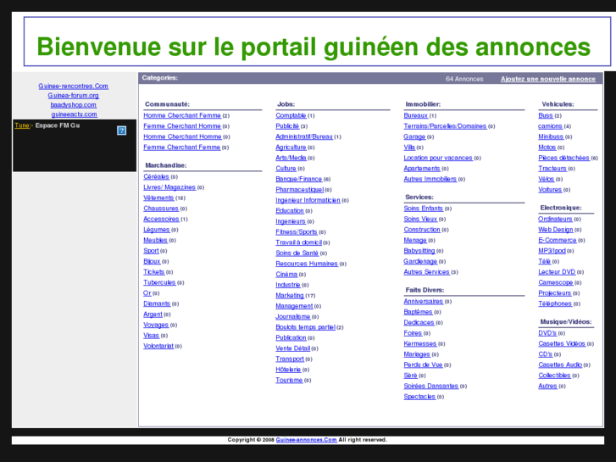The height and width of the screenshot is (462, 616).
Task: Click Ajoutez une nouvelle annonce
Action: click(548, 79)
